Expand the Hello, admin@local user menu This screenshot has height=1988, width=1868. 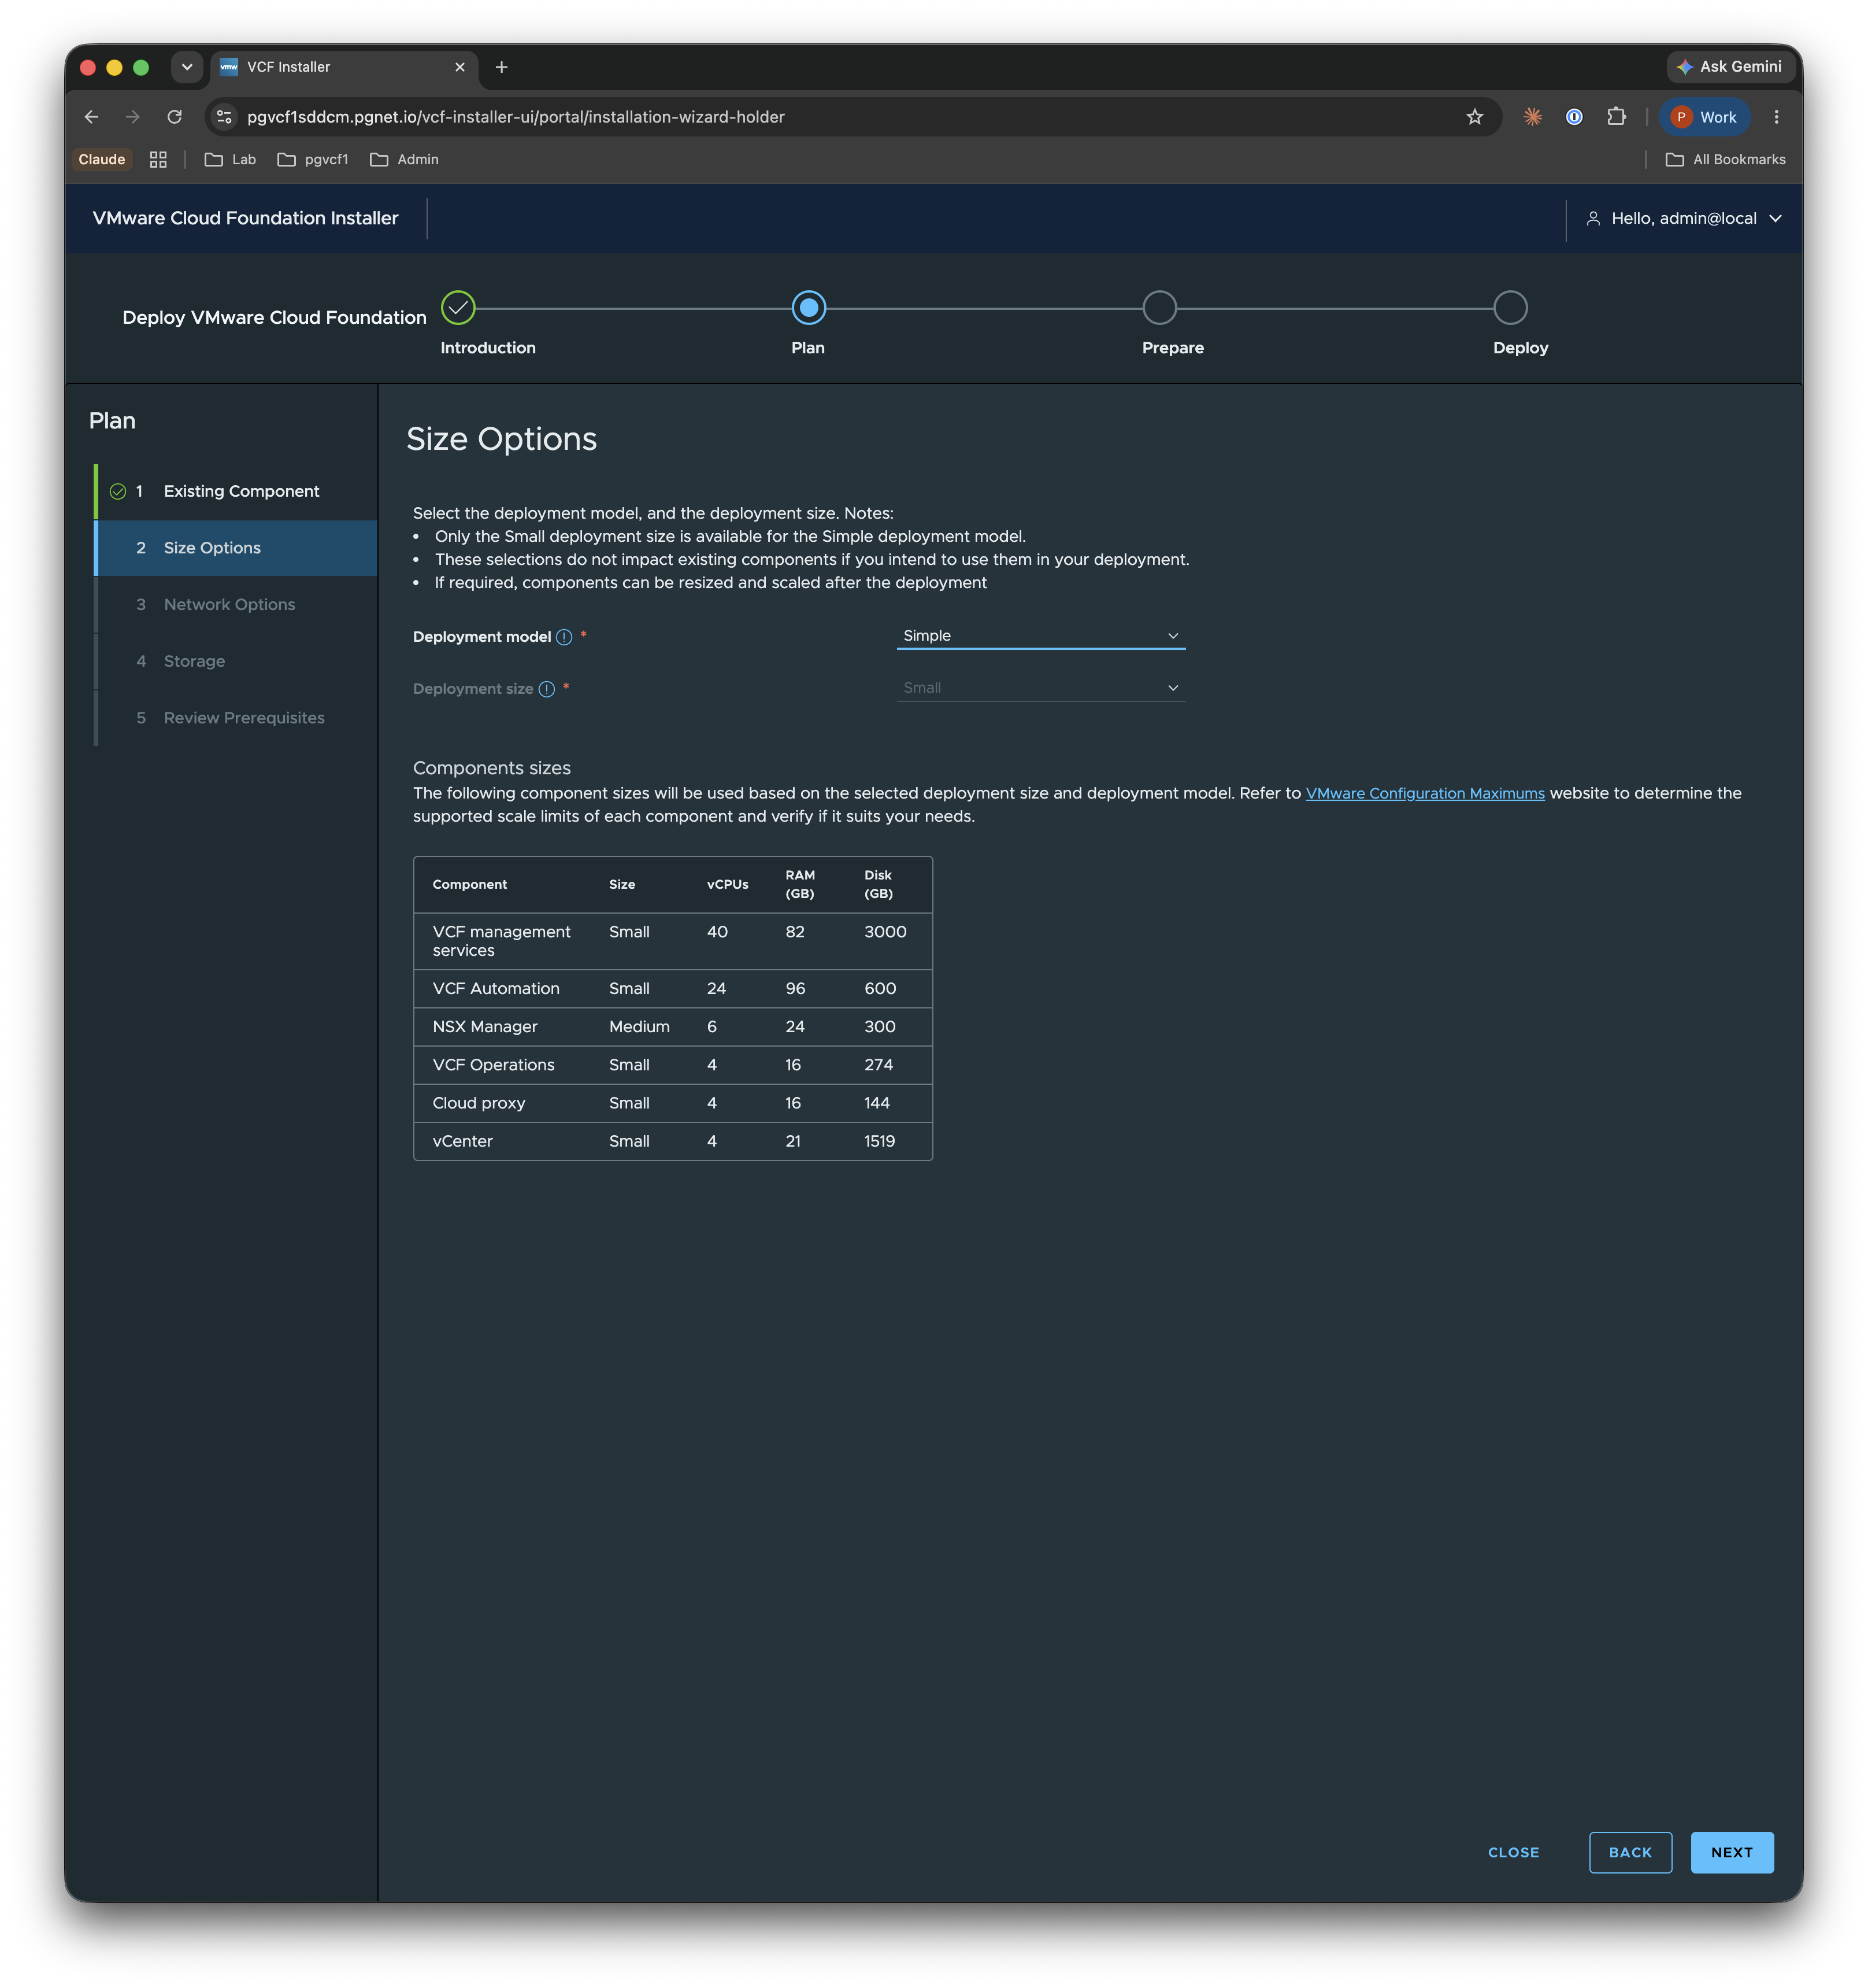pos(1683,218)
